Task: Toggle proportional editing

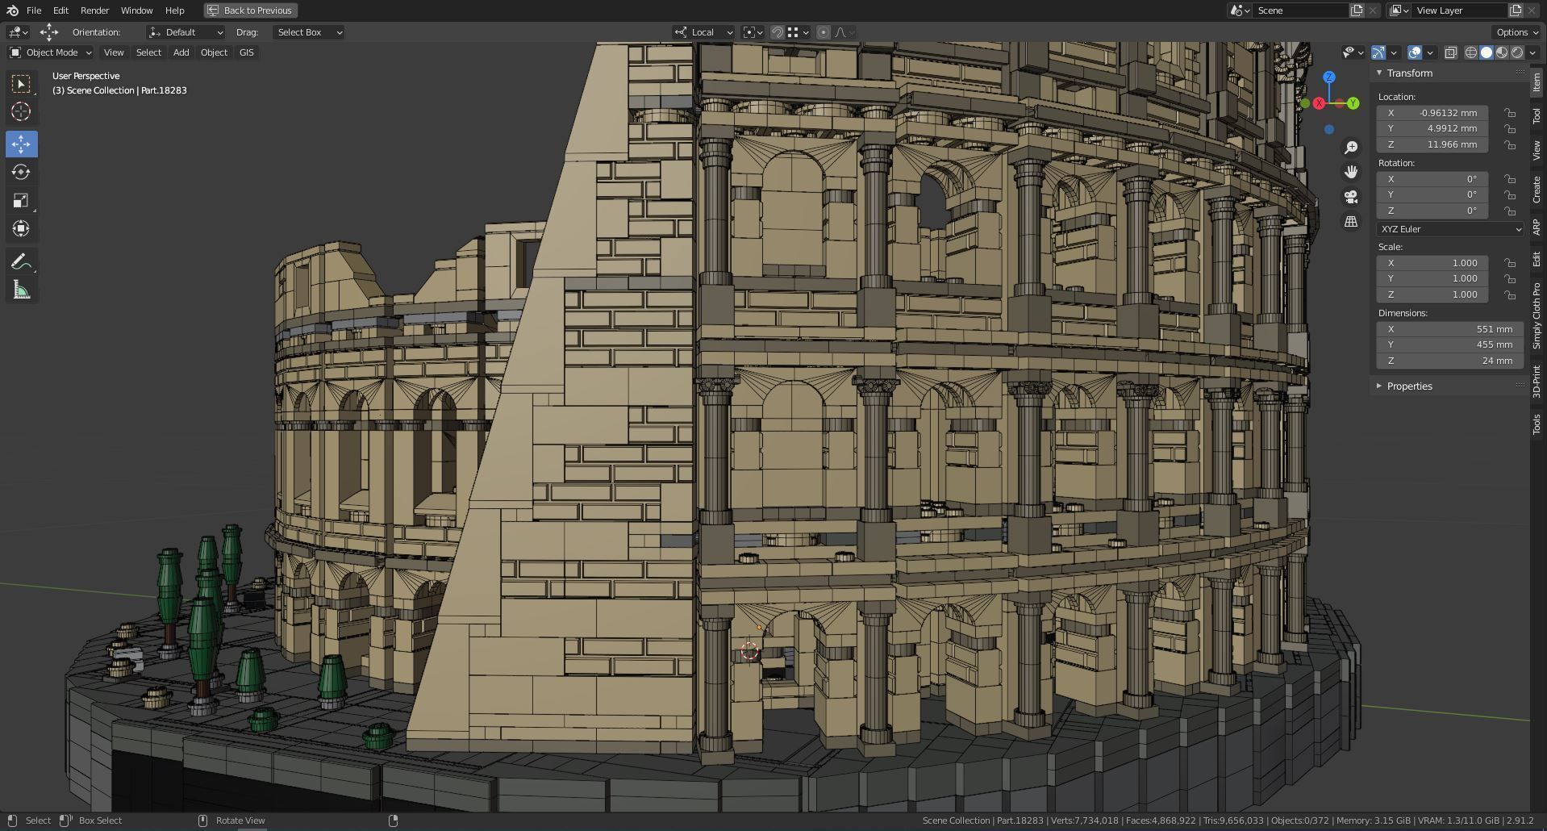Action: click(823, 32)
